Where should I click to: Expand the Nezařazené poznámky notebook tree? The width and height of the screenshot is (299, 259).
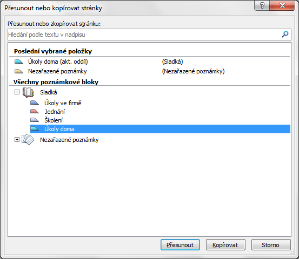pos(17,140)
